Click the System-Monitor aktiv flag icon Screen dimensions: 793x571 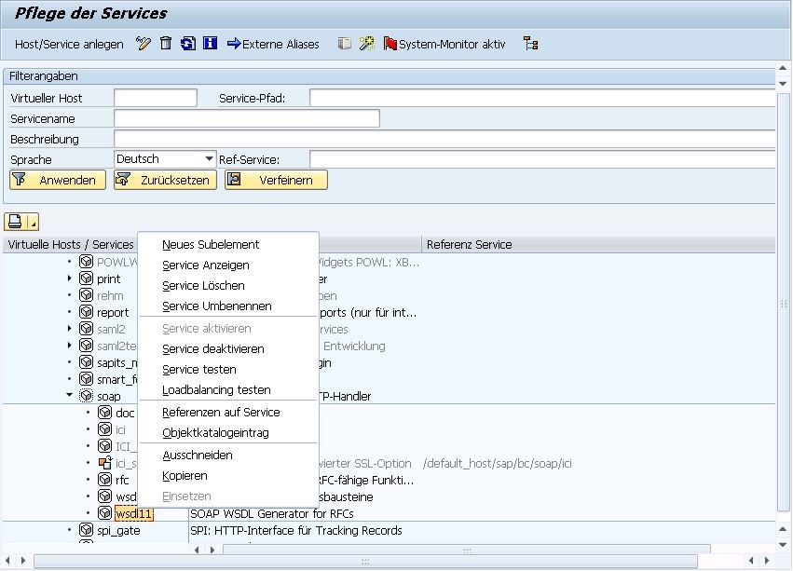click(390, 43)
